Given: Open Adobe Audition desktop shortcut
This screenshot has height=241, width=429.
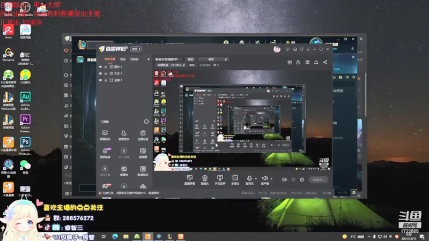Looking at the screenshot, I should coord(25,101).
